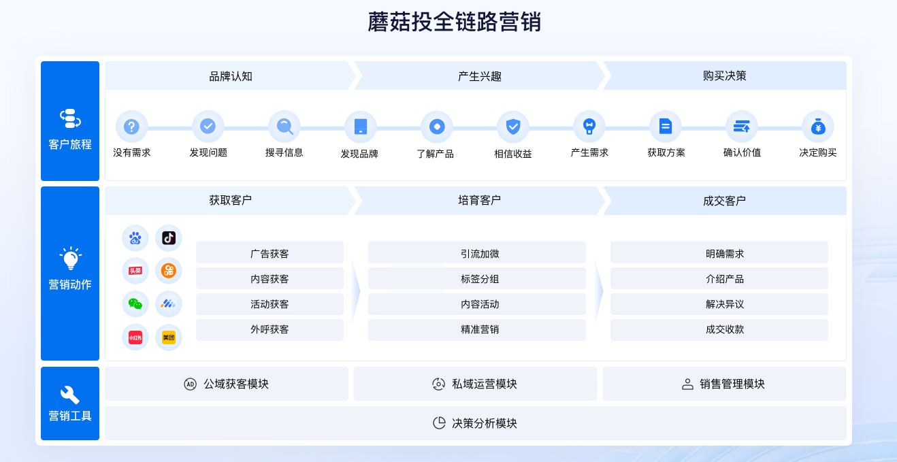The width and height of the screenshot is (897, 462).
Task: Click the person icon beside 销售管理模块
Action: [687, 384]
